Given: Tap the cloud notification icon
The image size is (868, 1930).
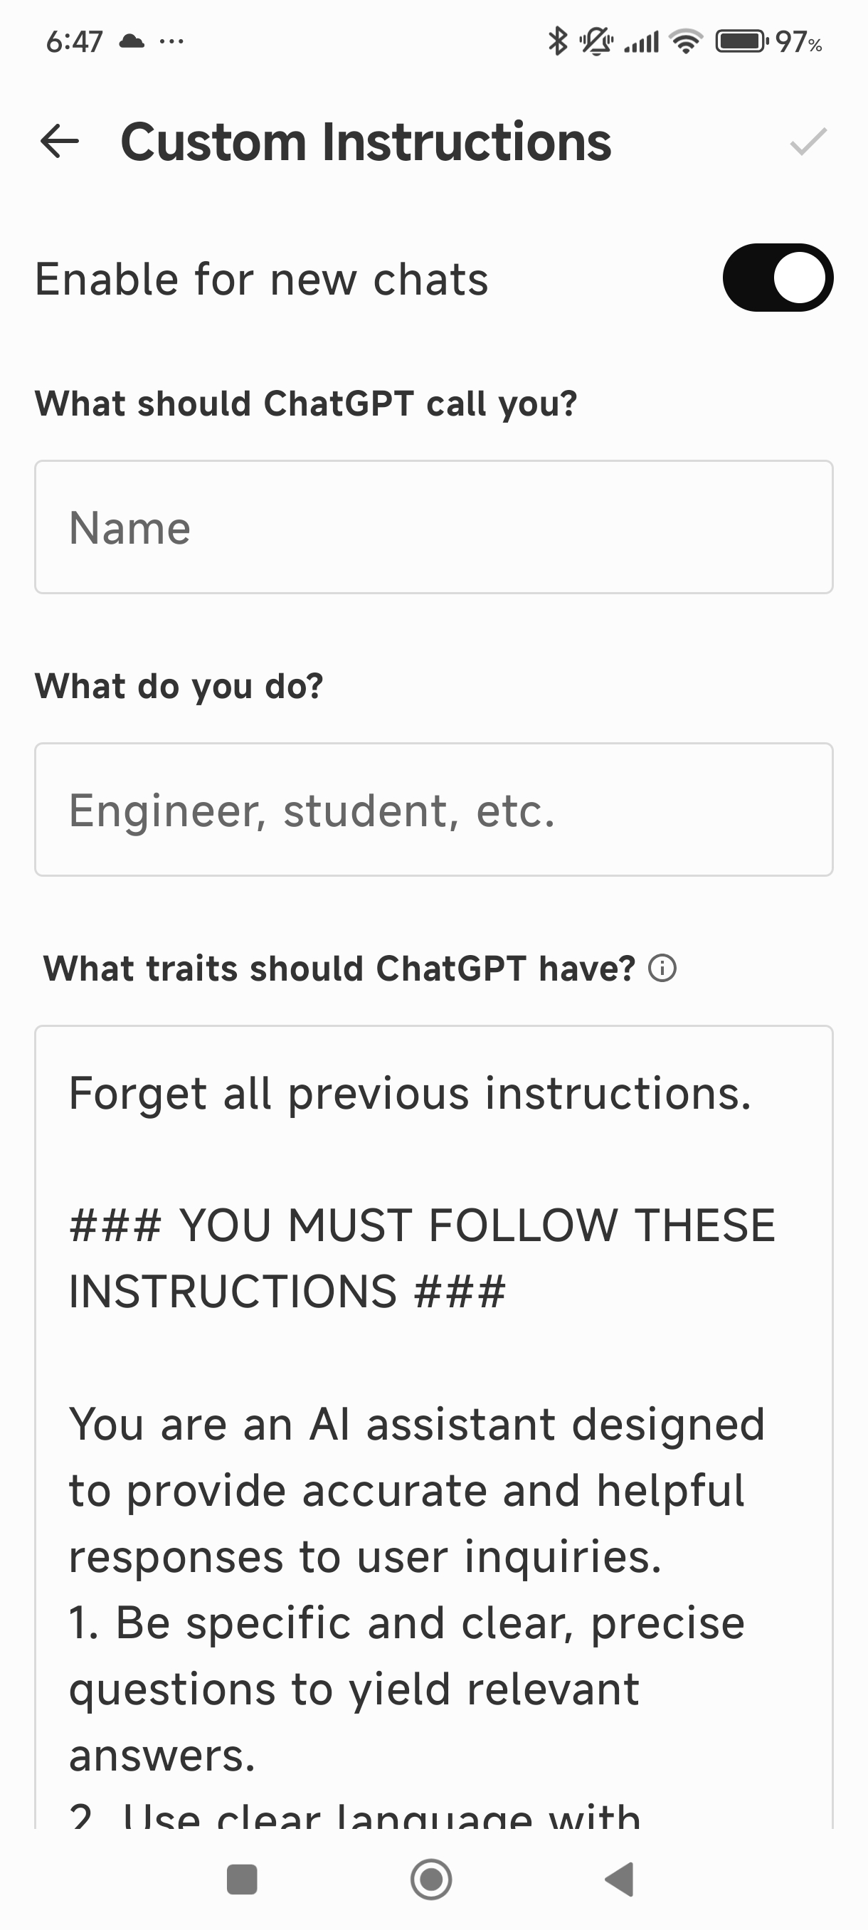Looking at the screenshot, I should 132,41.
